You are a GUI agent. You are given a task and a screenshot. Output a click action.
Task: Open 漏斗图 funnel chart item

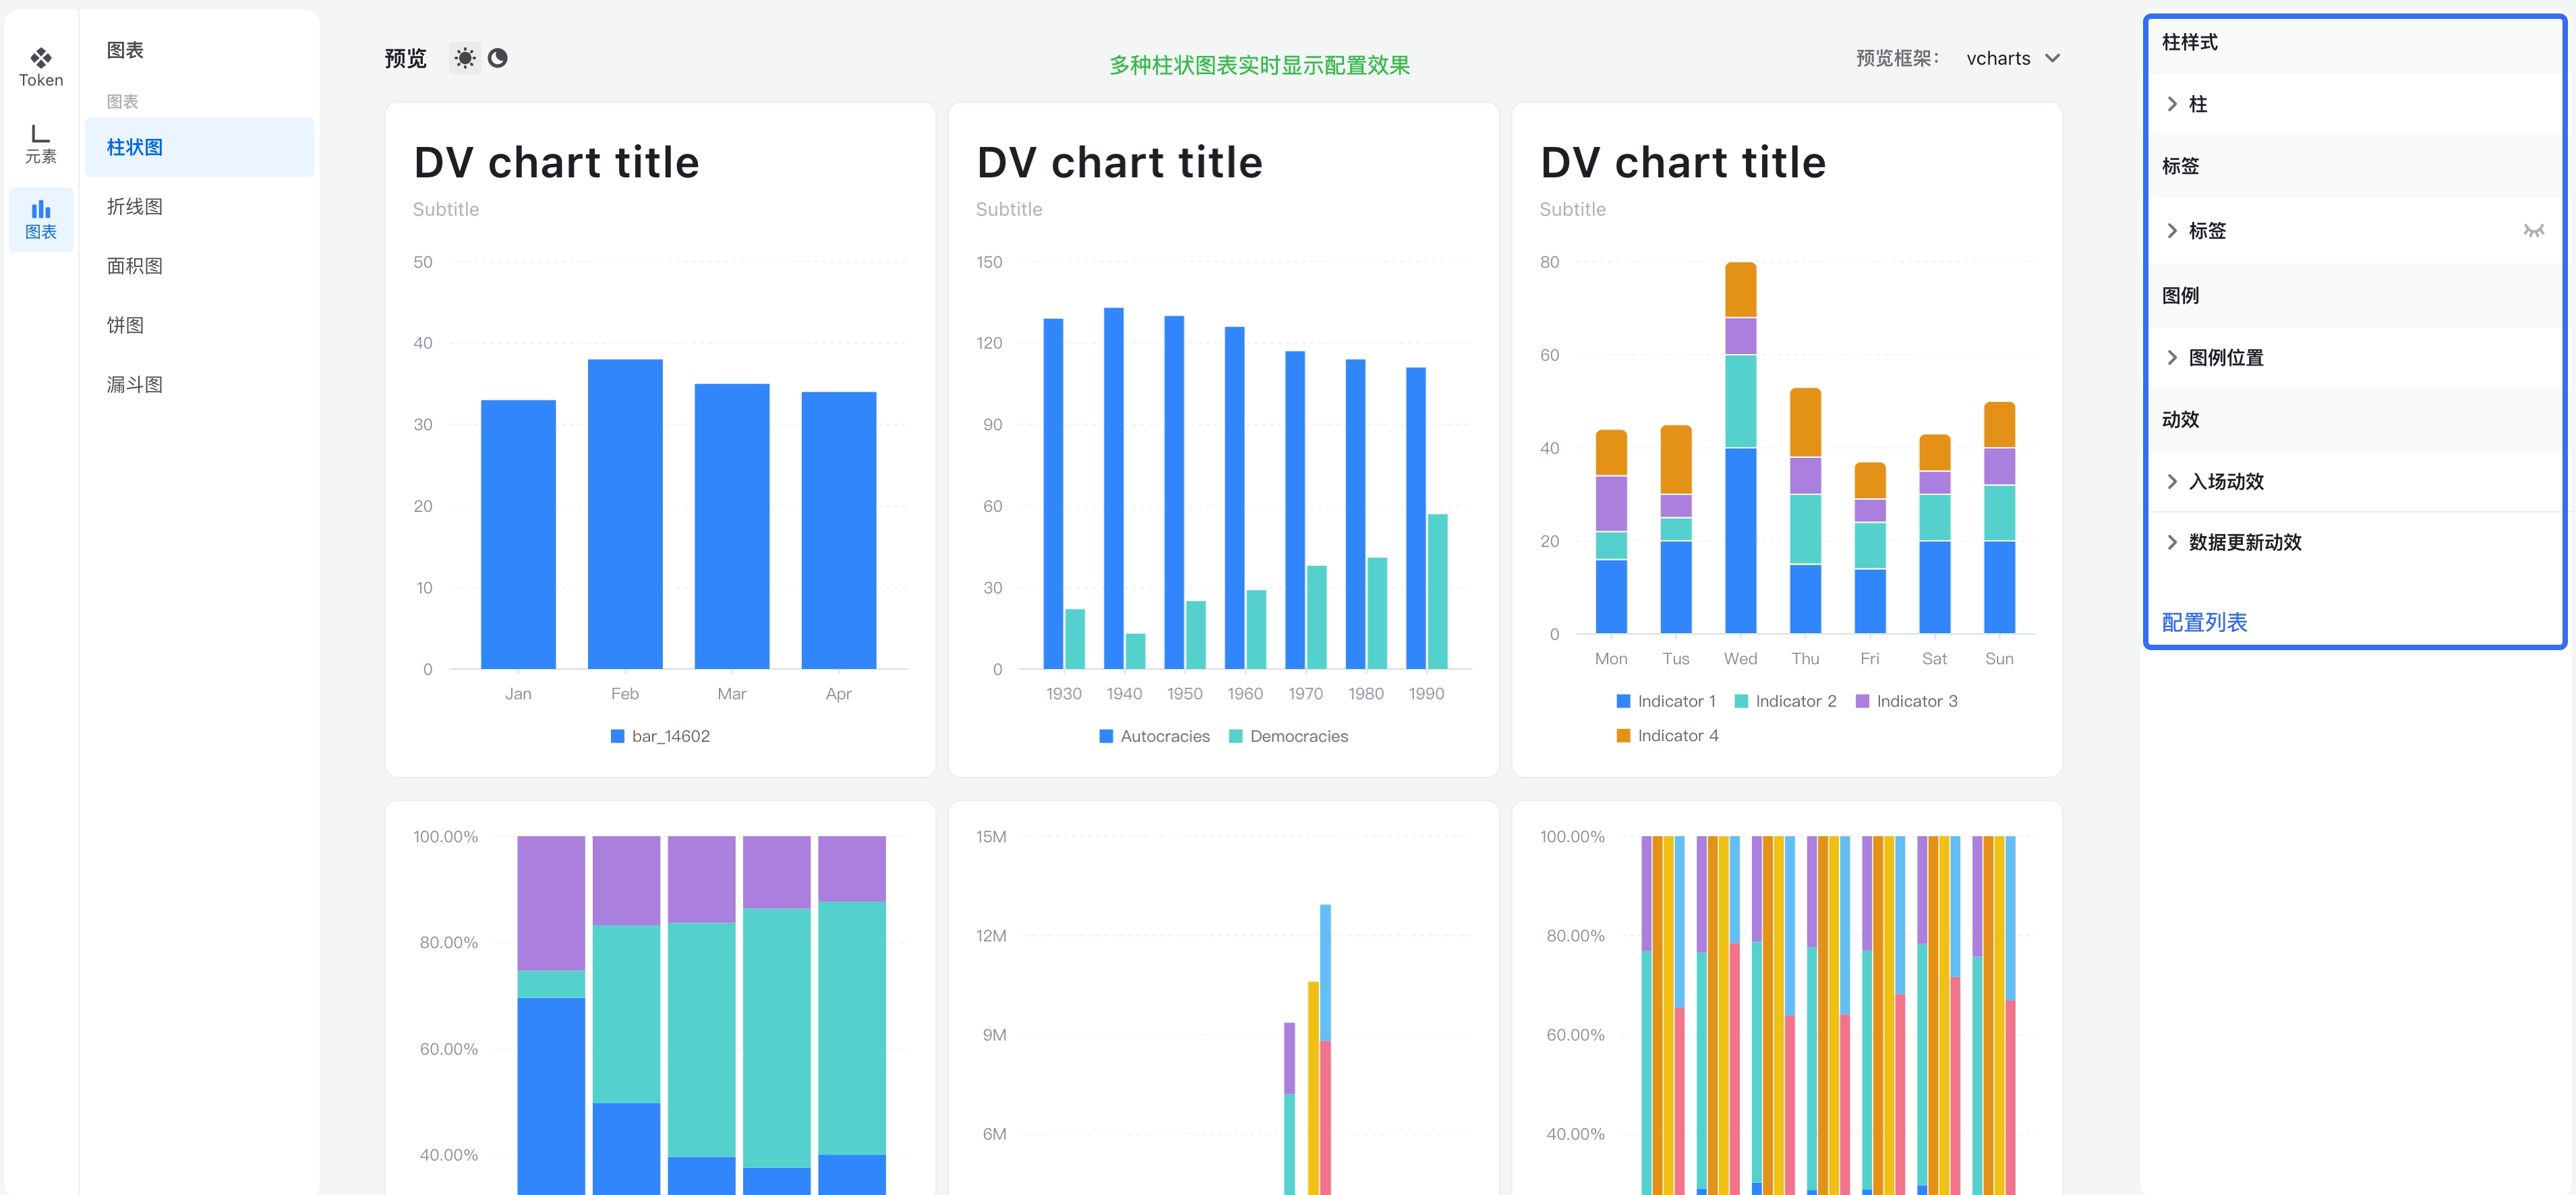click(135, 384)
